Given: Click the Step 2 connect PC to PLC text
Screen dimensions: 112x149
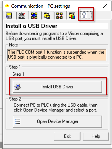Looking at the screenshot, I should (55, 108).
